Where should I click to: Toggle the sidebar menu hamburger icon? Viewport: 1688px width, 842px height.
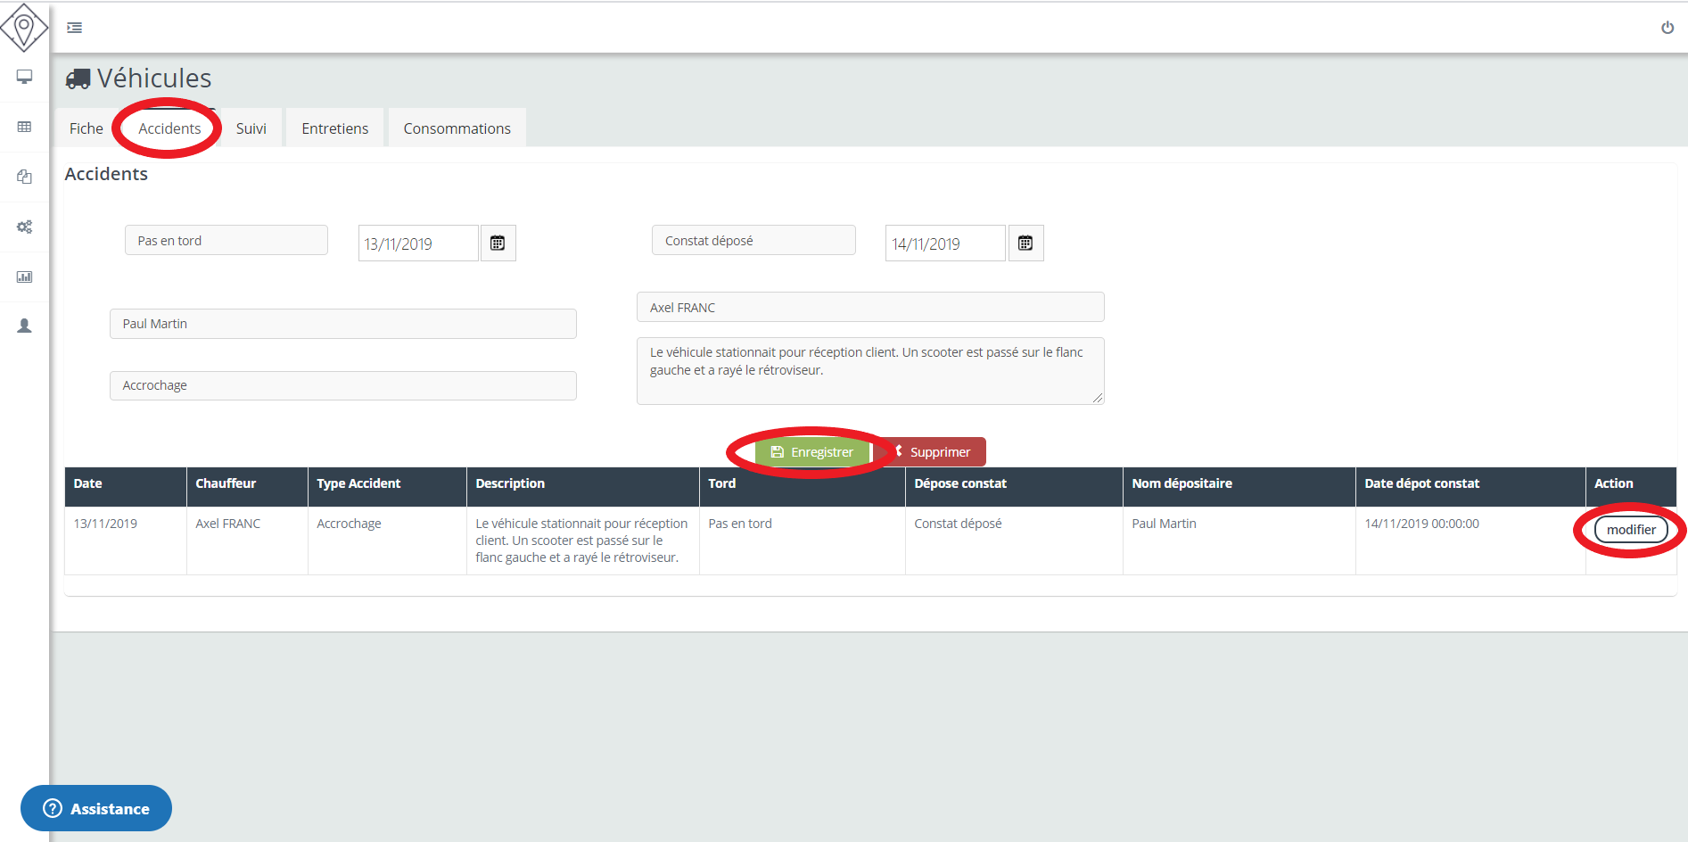[75, 28]
